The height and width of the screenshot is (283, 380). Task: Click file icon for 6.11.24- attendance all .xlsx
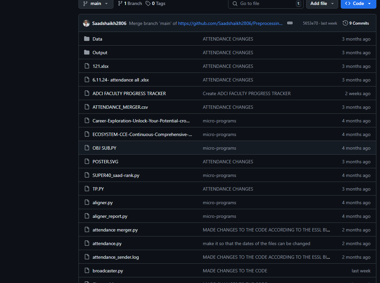(87, 79)
